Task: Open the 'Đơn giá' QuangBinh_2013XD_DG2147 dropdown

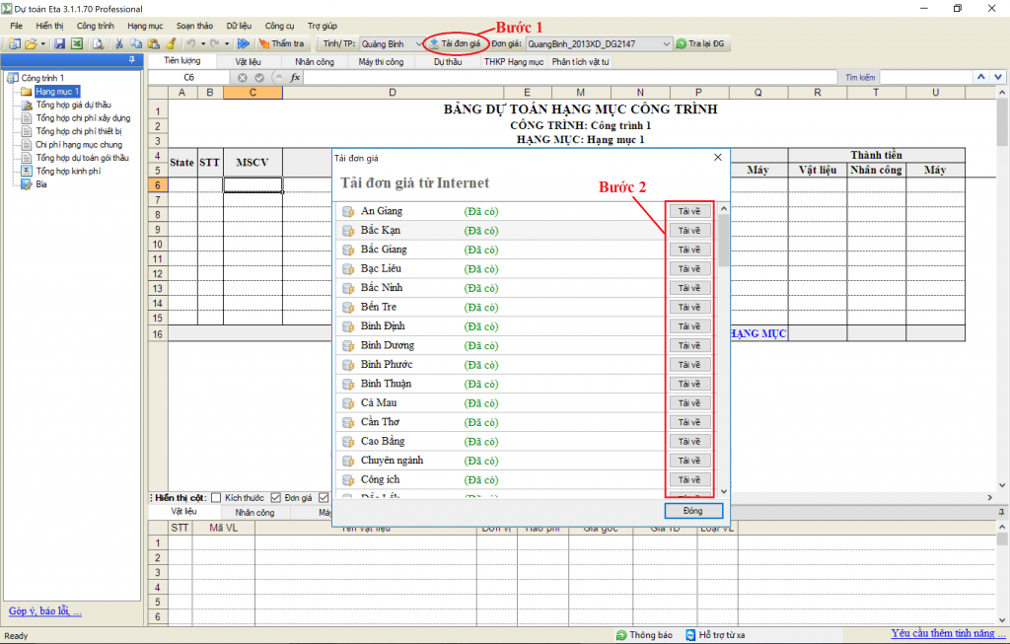Action: coord(665,44)
